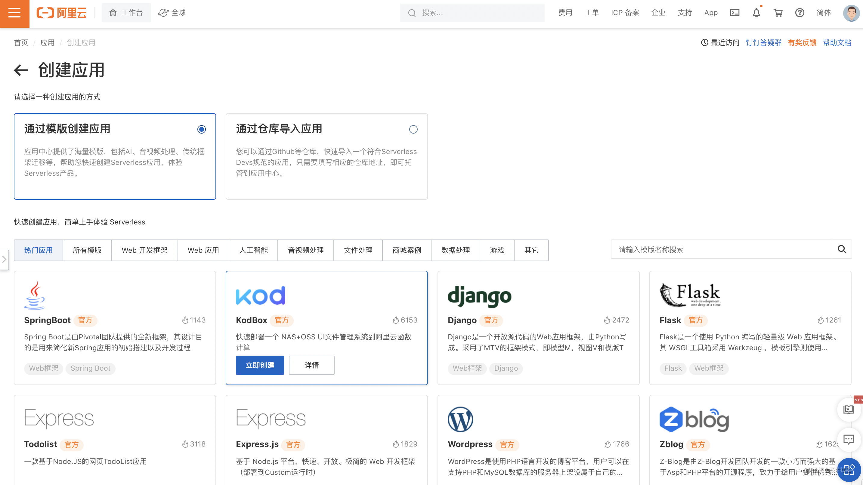Switch to the 游戏 tab
Image resolution: width=863 pixels, height=485 pixels.
pyautogui.click(x=497, y=250)
